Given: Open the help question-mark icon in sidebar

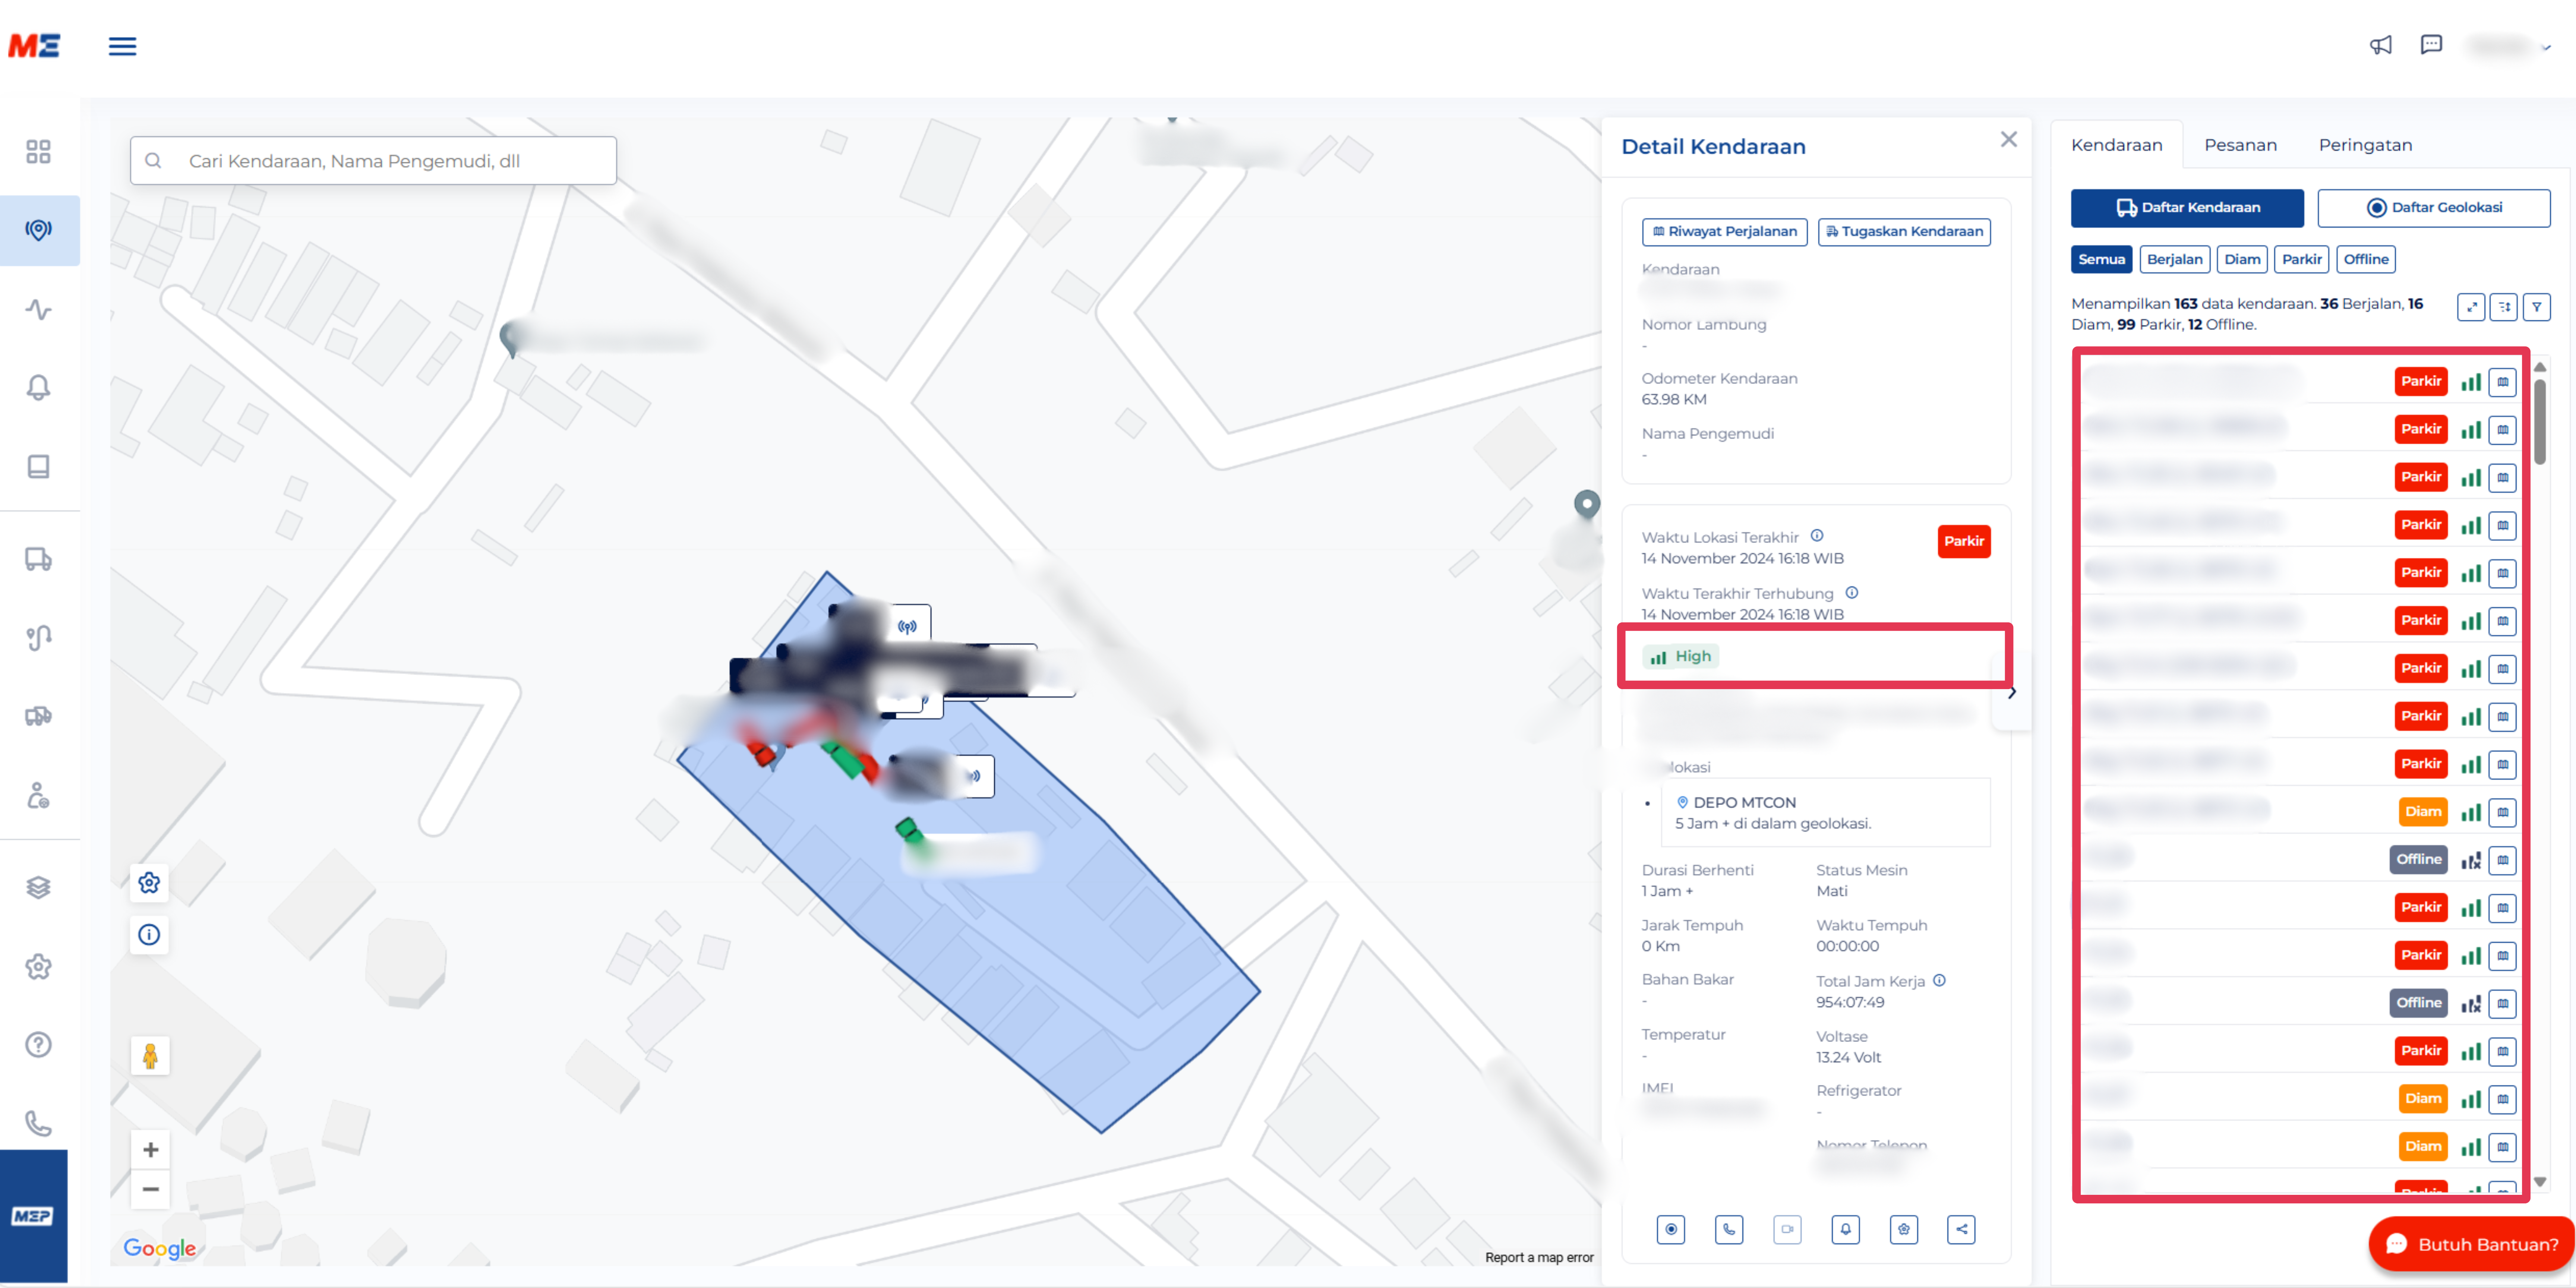Looking at the screenshot, I should tap(38, 1045).
